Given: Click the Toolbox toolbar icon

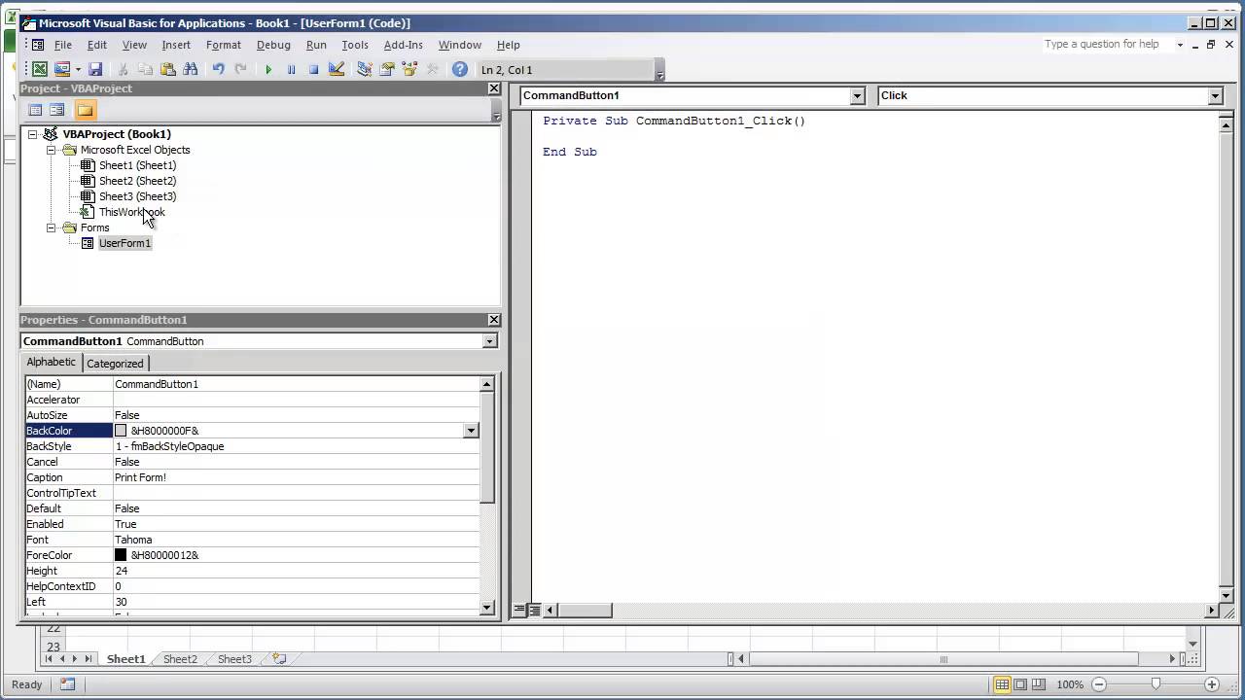Looking at the screenshot, I should pos(432,69).
